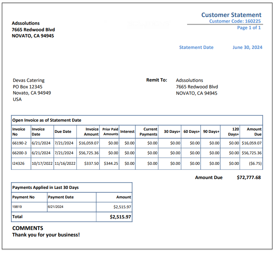The height and width of the screenshot is (265, 274).
Task: Select invoice I24326 in the table
Action: (18, 163)
